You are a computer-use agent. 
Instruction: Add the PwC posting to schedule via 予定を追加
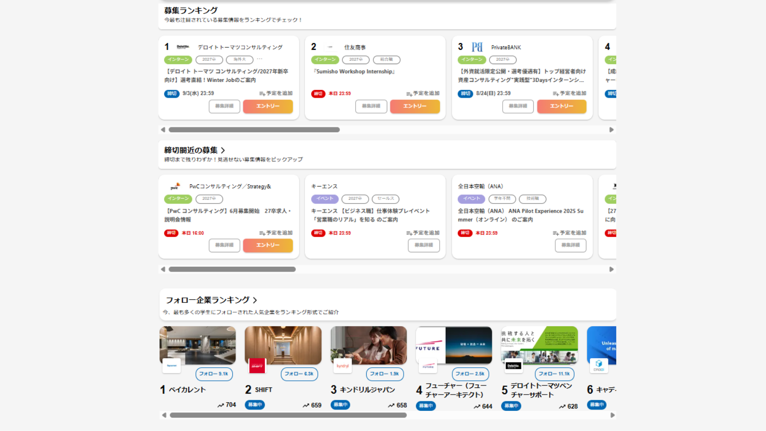click(x=276, y=233)
